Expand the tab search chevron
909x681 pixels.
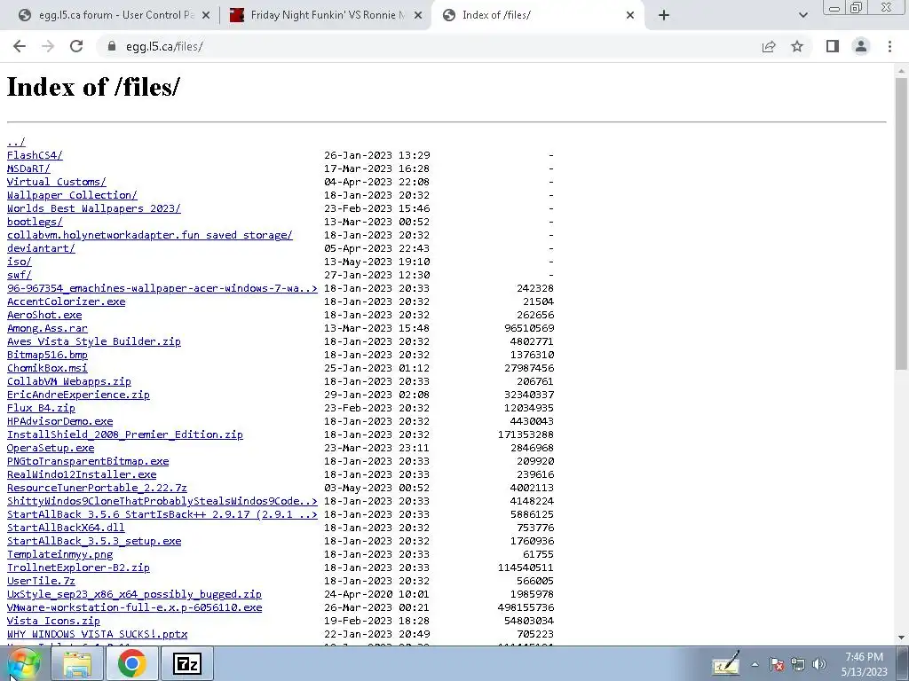tap(802, 15)
